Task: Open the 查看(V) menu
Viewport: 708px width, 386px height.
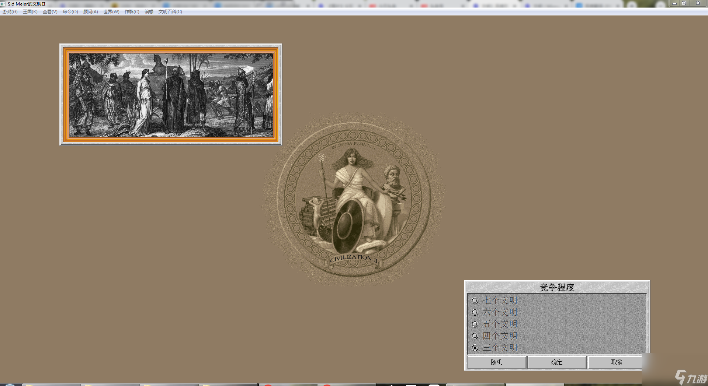Action: pos(50,12)
